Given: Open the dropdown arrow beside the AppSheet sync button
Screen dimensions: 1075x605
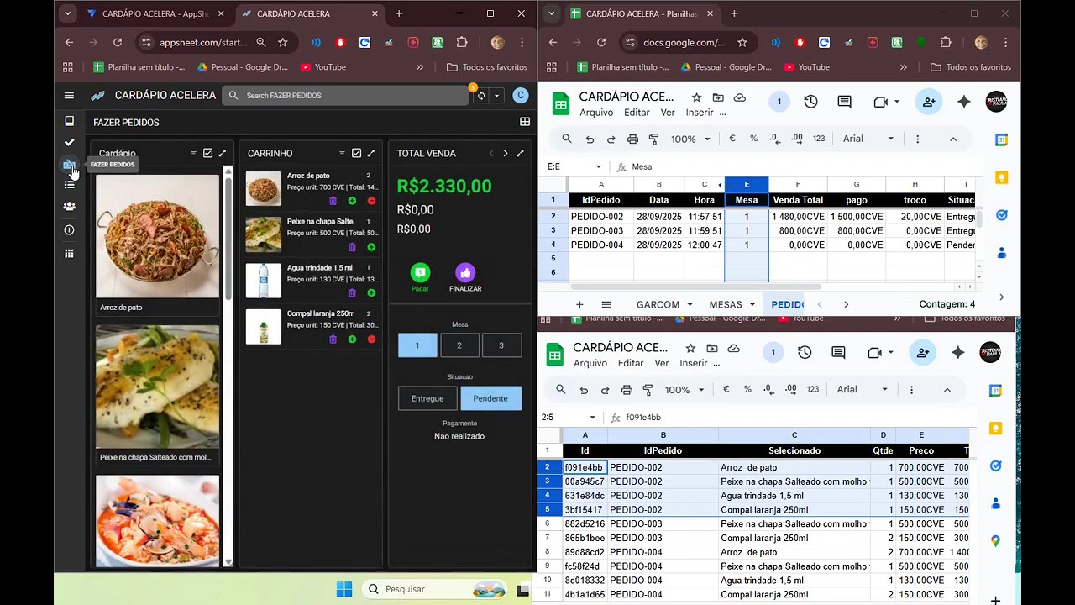Looking at the screenshot, I should 496,96.
